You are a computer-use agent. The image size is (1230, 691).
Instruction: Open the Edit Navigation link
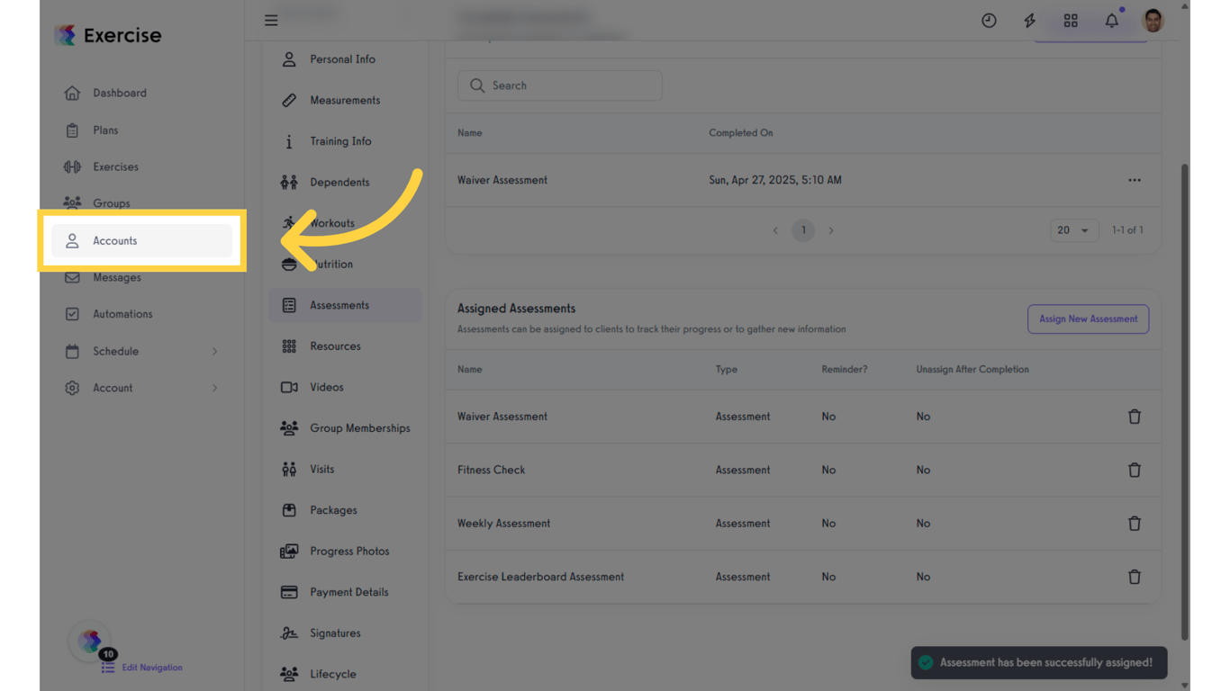point(150,668)
